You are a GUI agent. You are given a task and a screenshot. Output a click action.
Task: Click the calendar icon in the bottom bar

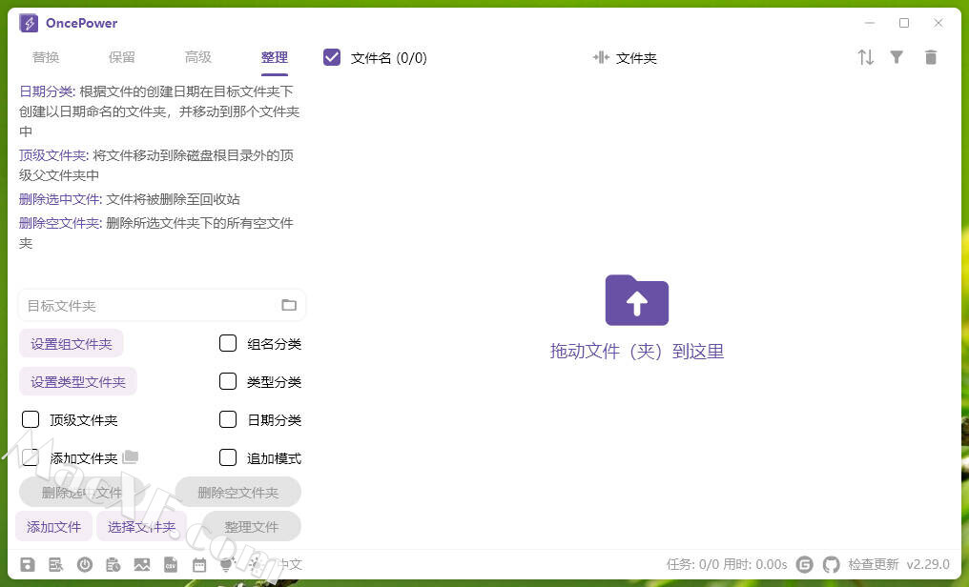point(199,564)
